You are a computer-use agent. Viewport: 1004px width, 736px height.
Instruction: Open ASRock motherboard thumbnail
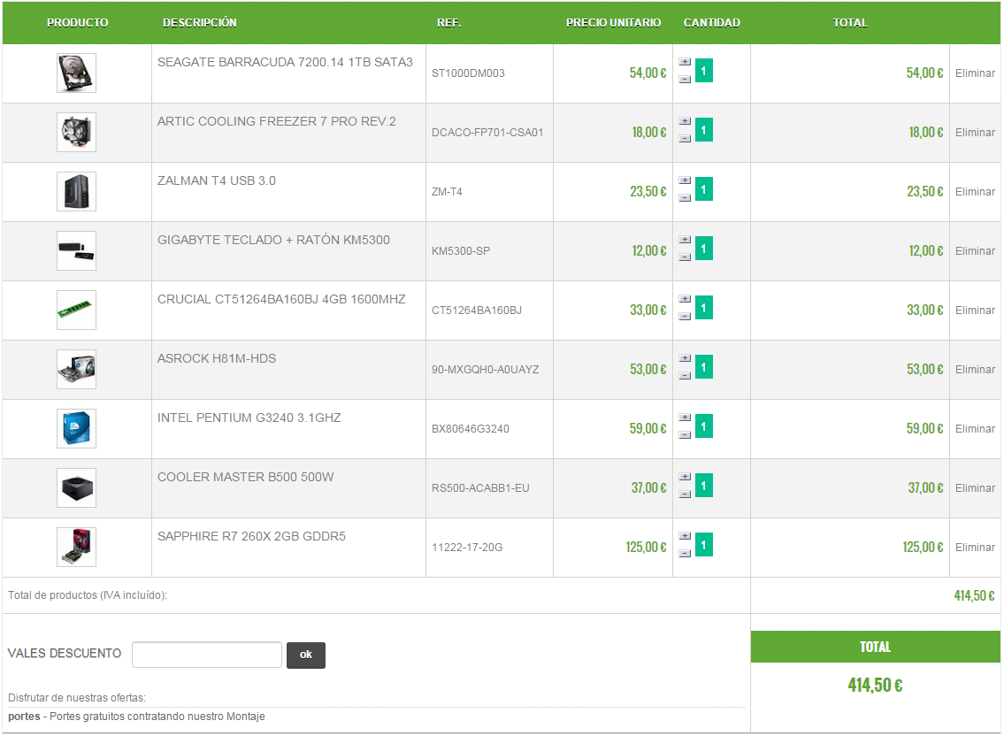coord(76,369)
